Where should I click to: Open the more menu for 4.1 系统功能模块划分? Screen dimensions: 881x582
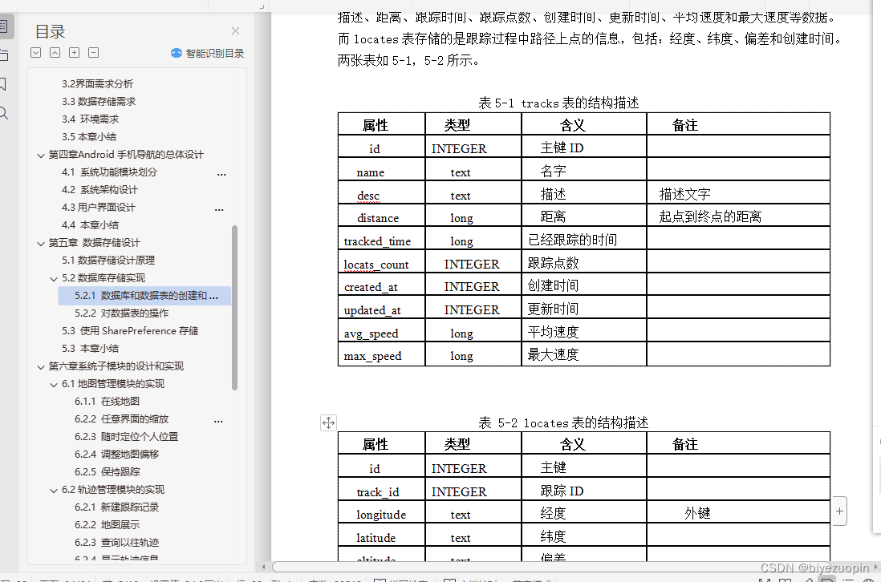(221, 174)
